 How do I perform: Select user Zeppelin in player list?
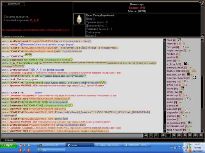pyautogui.click(x=173, y=113)
